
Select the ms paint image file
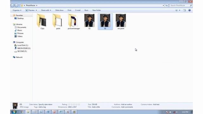(121, 22)
